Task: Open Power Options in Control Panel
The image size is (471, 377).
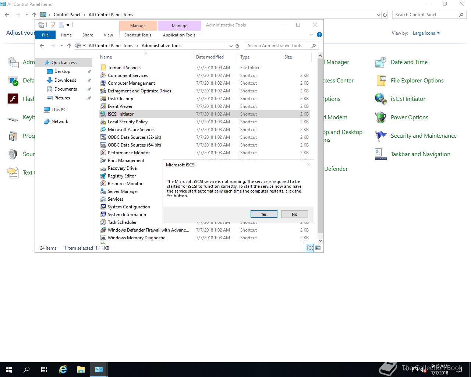Action: 409,117
